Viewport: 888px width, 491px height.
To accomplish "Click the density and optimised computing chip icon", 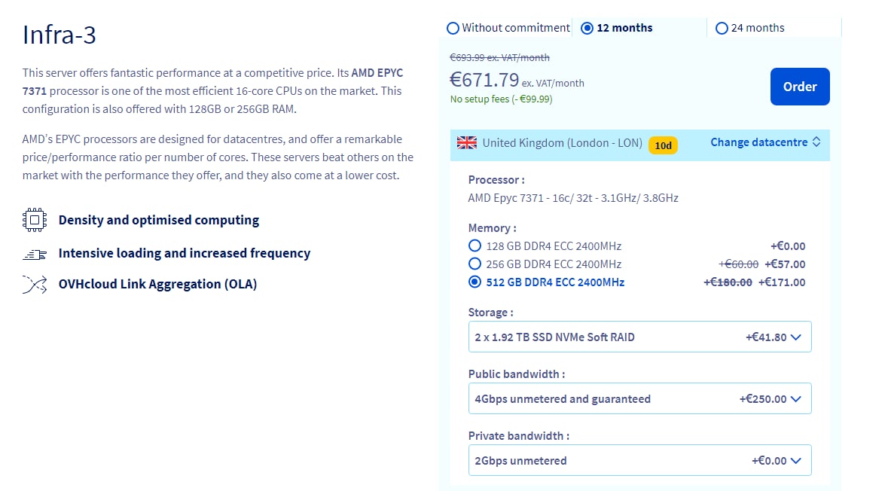I will 35,220.
